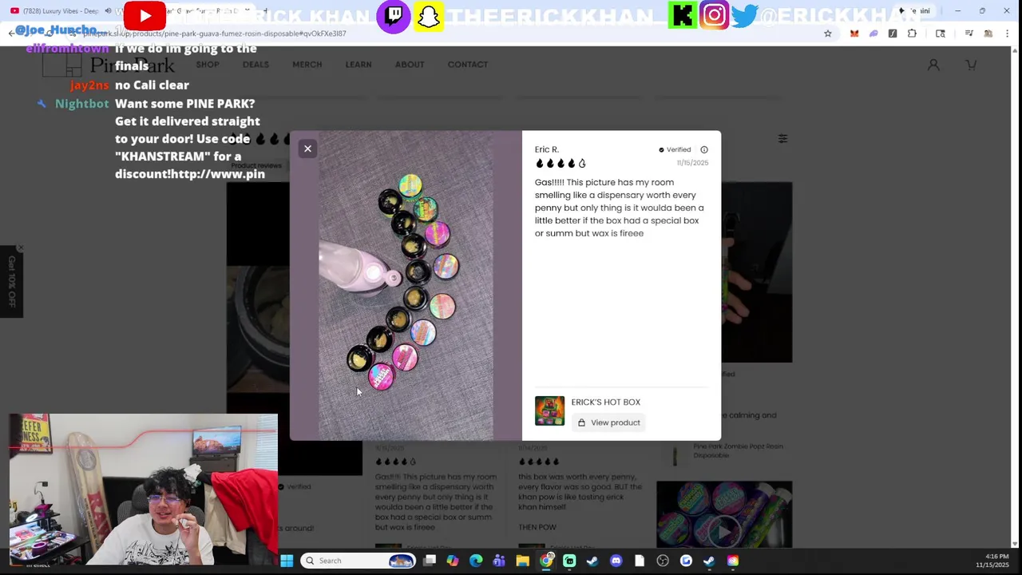Open the LEARN navigation item
Viewport: 1022px width, 575px height.
tap(358, 65)
